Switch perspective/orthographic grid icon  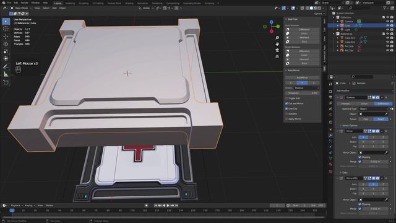pyautogui.click(x=277, y=56)
